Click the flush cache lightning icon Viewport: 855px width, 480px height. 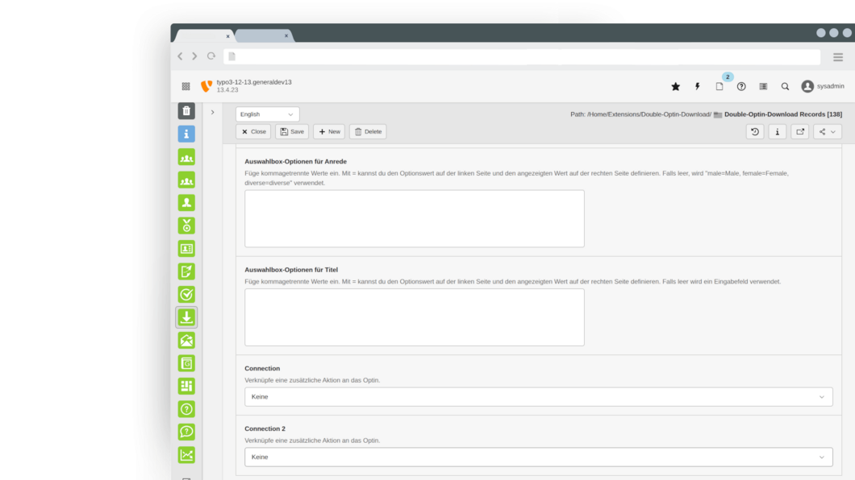(697, 86)
